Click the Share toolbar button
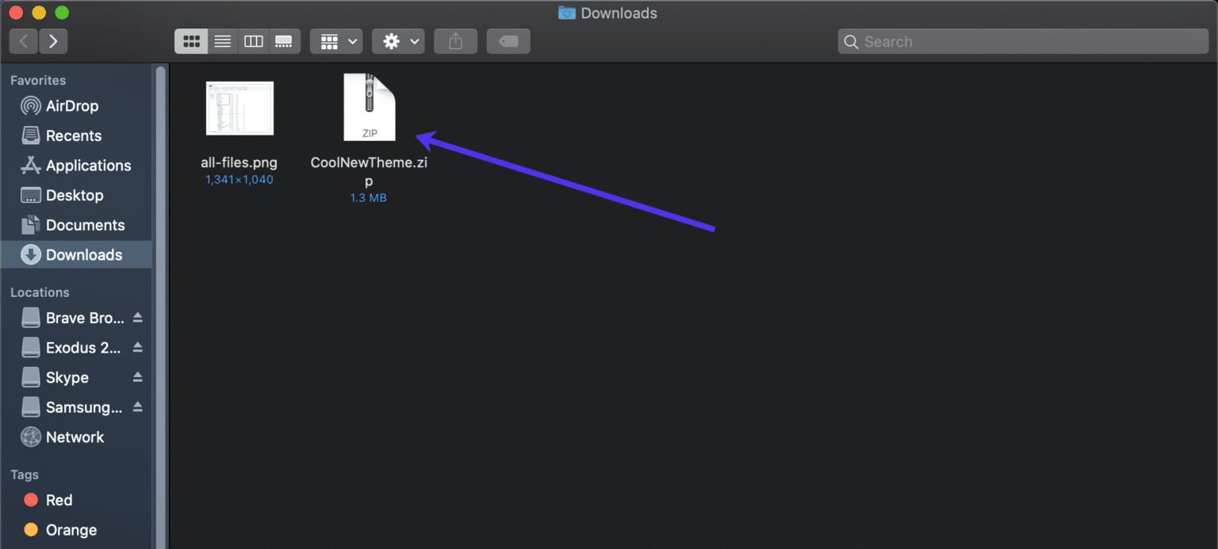 [455, 42]
